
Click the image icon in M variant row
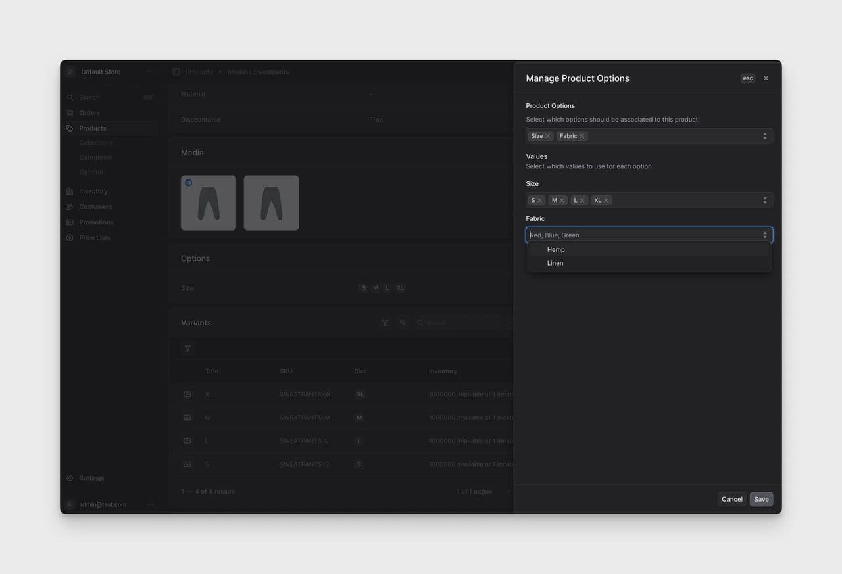[x=187, y=418]
